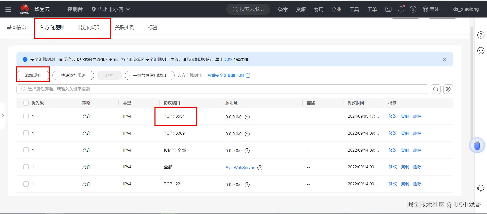Click the help icon beside 0.0.0.0/0 in TCP 22 row
Image resolution: width=487 pixels, height=214 pixels.
(247, 185)
